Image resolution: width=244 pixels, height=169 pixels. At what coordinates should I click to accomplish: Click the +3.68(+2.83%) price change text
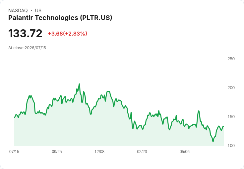click(x=67, y=34)
